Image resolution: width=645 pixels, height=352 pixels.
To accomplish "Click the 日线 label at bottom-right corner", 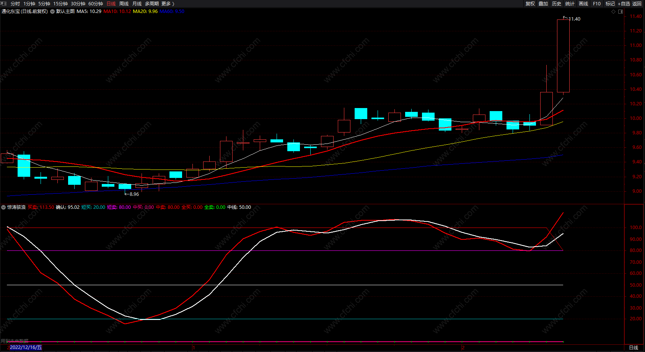I will [634, 347].
